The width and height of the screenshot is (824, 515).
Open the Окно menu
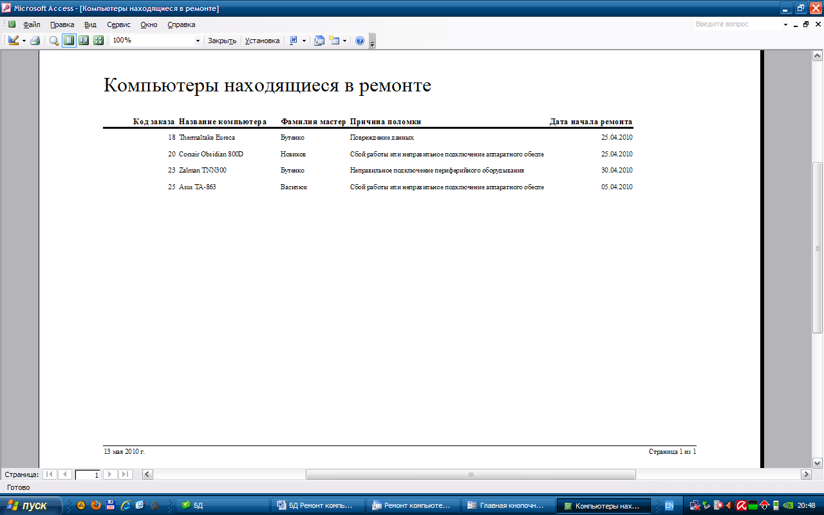[x=149, y=24]
